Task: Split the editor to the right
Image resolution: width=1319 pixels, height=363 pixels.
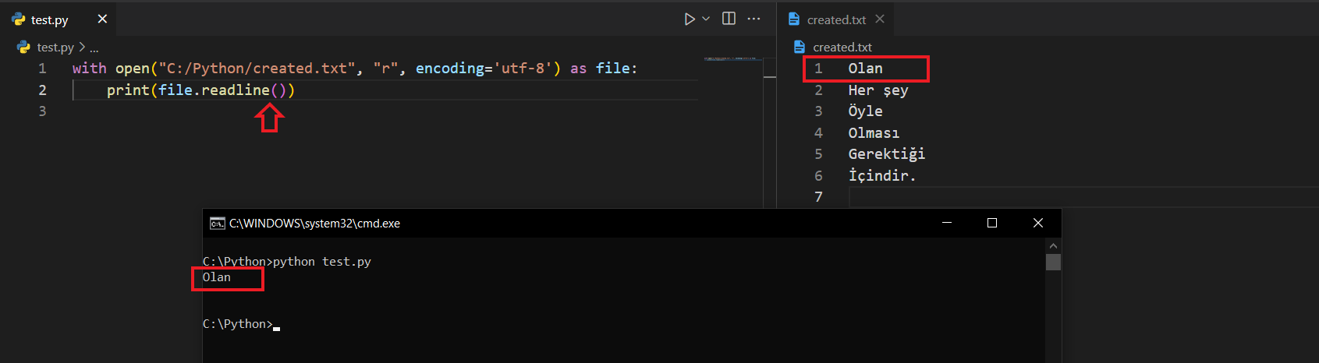Action: click(729, 19)
